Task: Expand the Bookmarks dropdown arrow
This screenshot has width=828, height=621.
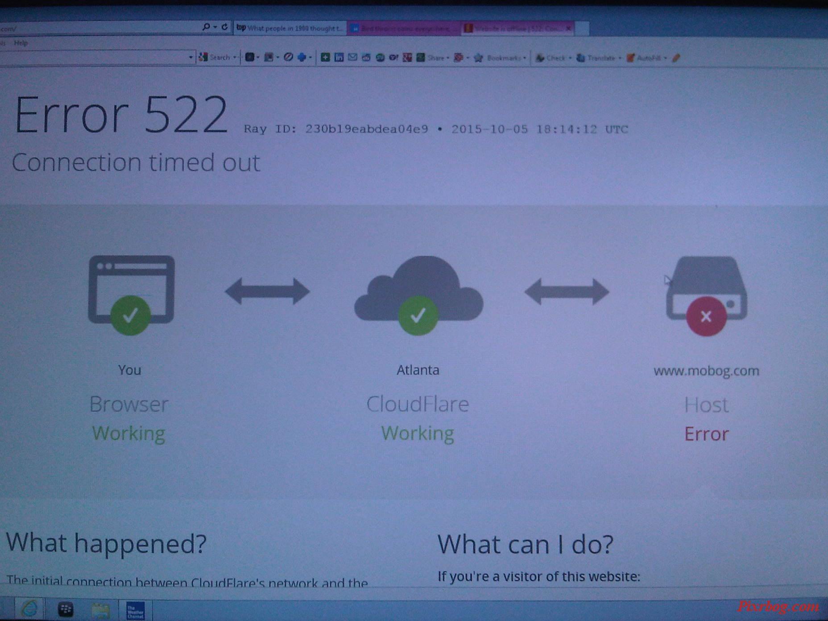Action: [x=525, y=58]
